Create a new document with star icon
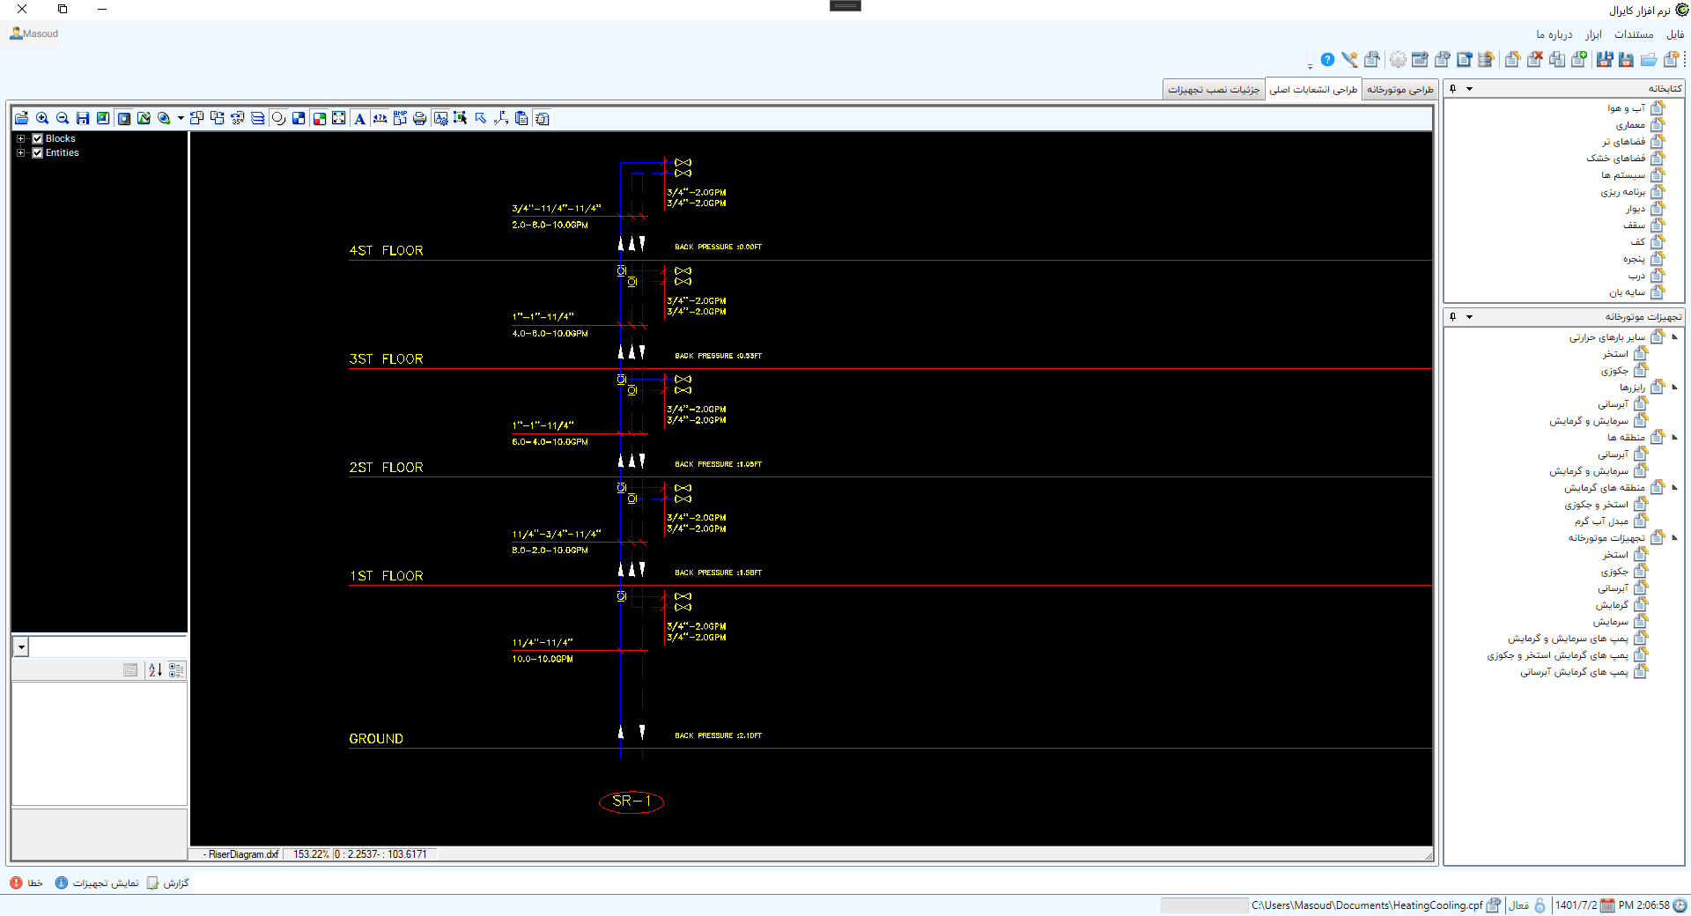Image resolution: width=1691 pixels, height=916 pixels. click(x=1671, y=60)
